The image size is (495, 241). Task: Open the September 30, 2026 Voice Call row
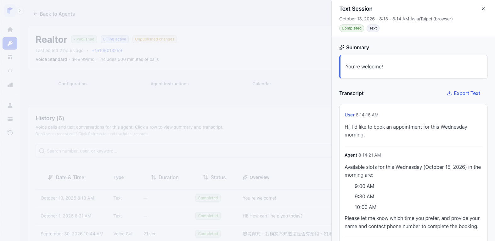[x=183, y=234]
